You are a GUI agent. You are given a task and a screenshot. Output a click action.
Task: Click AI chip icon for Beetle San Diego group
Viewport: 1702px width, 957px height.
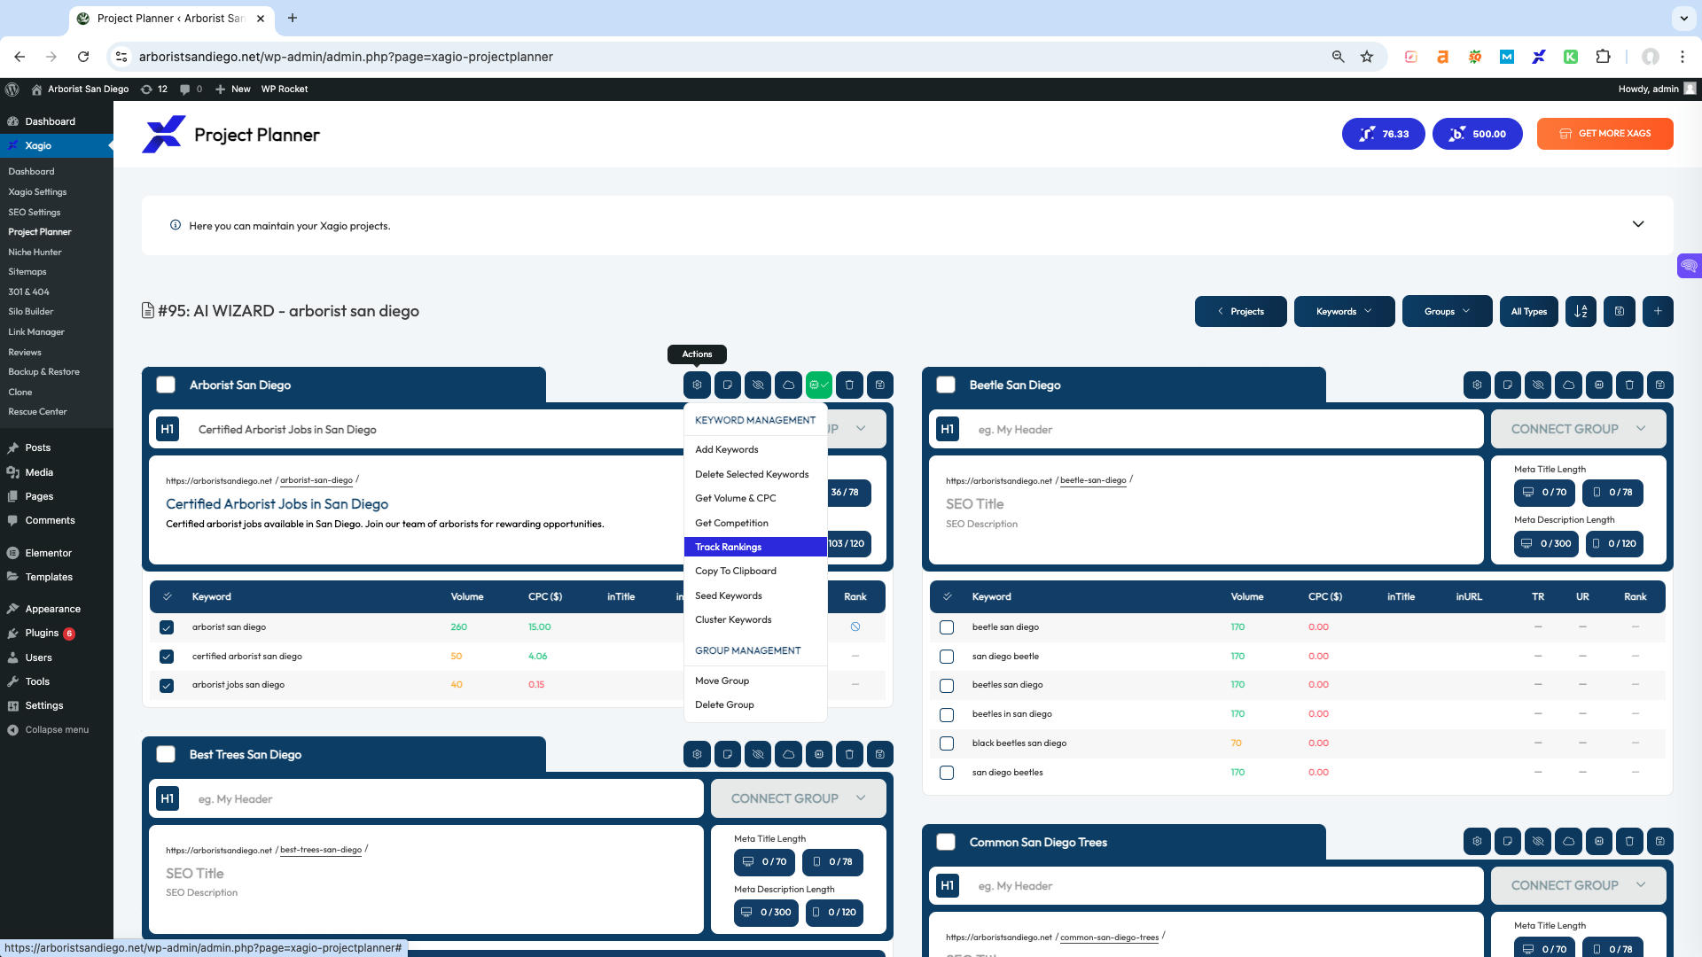pos(1599,385)
